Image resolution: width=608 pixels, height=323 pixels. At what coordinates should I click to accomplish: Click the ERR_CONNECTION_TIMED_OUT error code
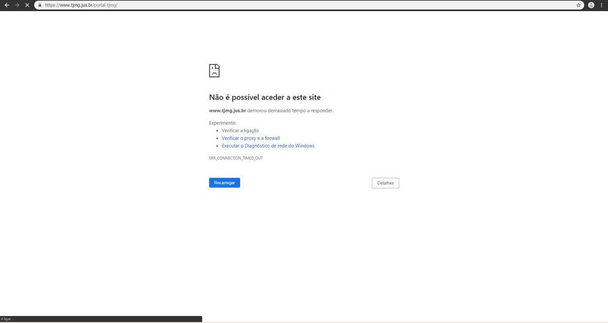click(236, 158)
